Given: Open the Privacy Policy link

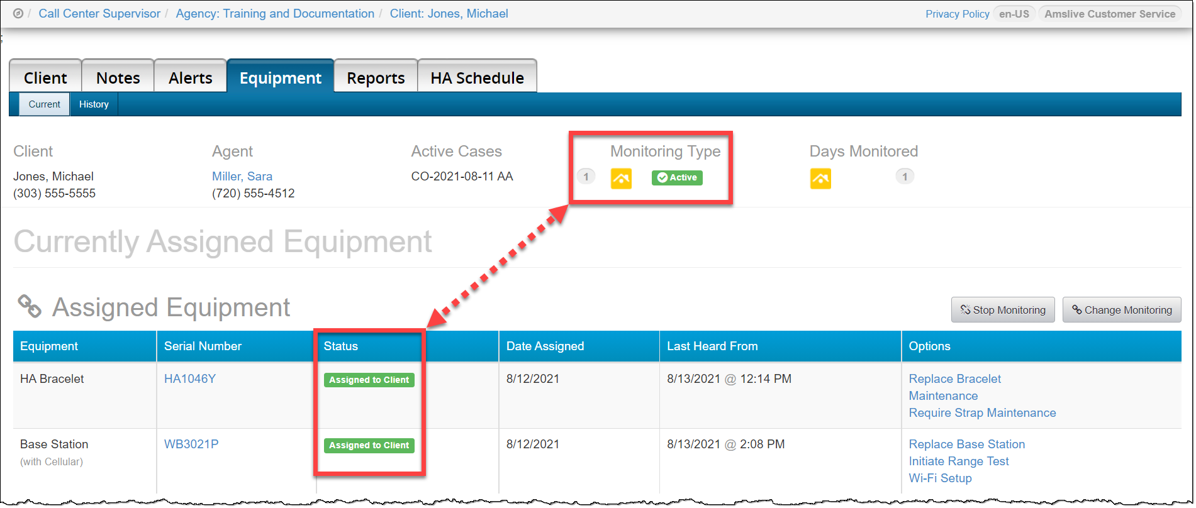Looking at the screenshot, I should pos(957,14).
